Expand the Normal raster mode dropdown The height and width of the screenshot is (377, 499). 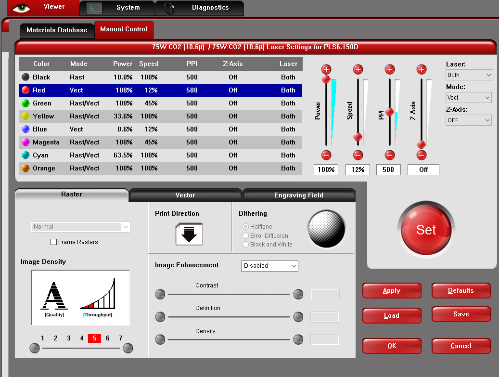80,227
